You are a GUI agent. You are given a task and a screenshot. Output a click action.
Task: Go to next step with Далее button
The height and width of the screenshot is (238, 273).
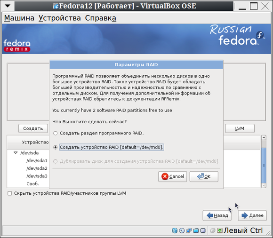click(x=252, y=215)
